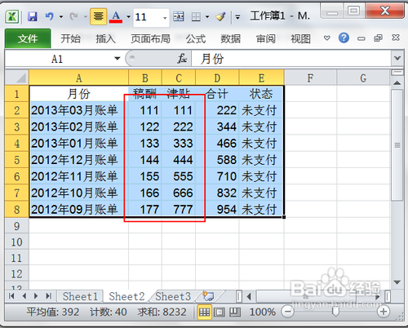Screen dimensions: 408x328
Task: Open the Name Box dropdown arrow
Action: (x=118, y=59)
